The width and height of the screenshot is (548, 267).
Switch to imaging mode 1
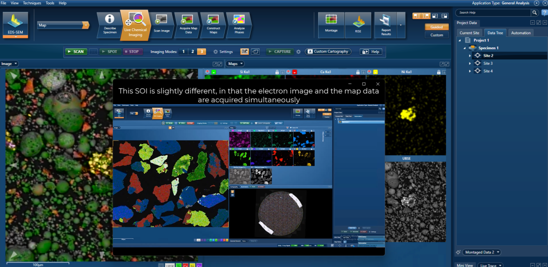(184, 52)
